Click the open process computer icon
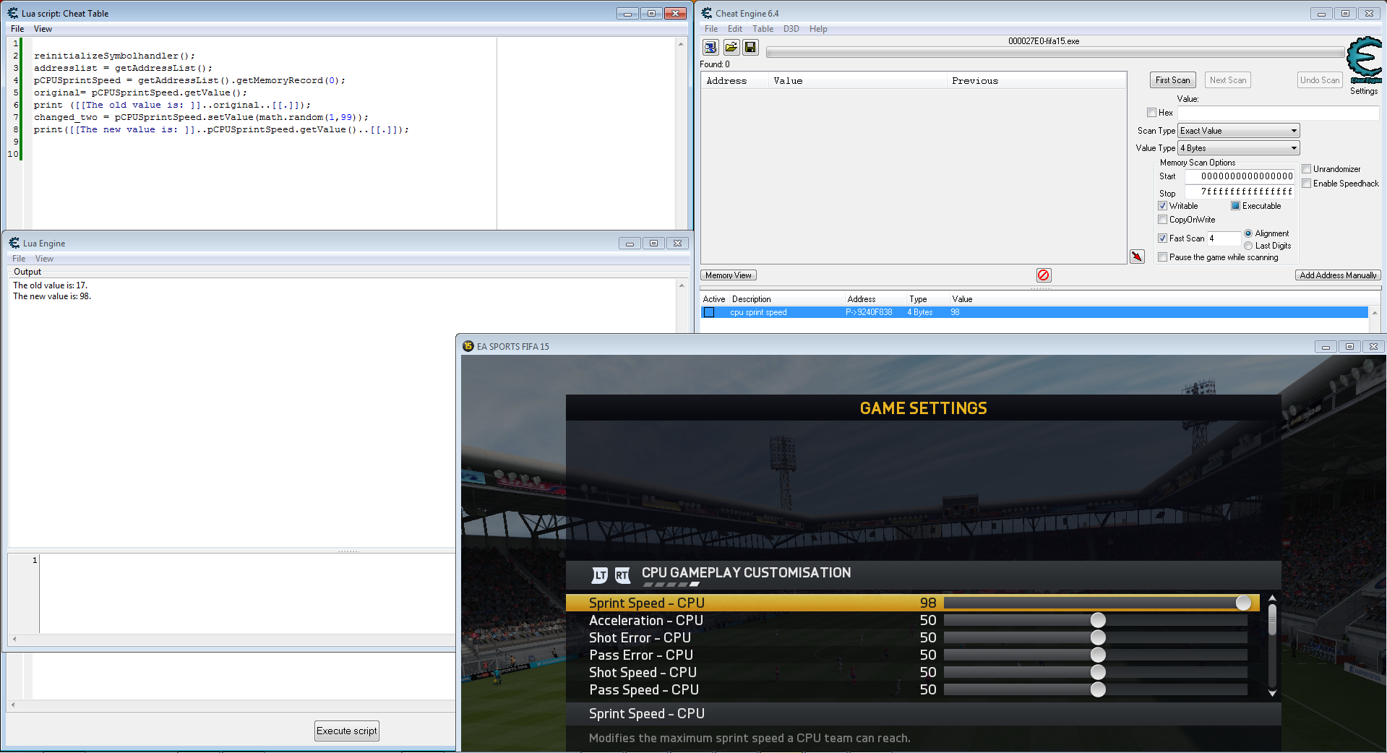The height and width of the screenshot is (753, 1387). click(710, 48)
